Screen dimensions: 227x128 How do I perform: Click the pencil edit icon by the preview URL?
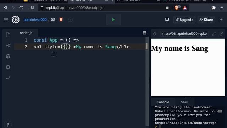(x=214, y=34)
